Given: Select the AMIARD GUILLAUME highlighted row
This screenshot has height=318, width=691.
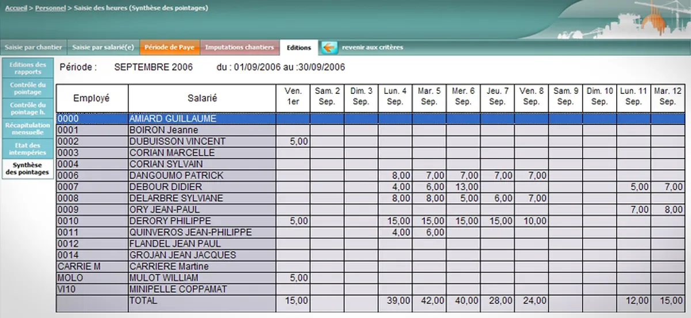Looking at the screenshot, I should pyautogui.click(x=373, y=119).
